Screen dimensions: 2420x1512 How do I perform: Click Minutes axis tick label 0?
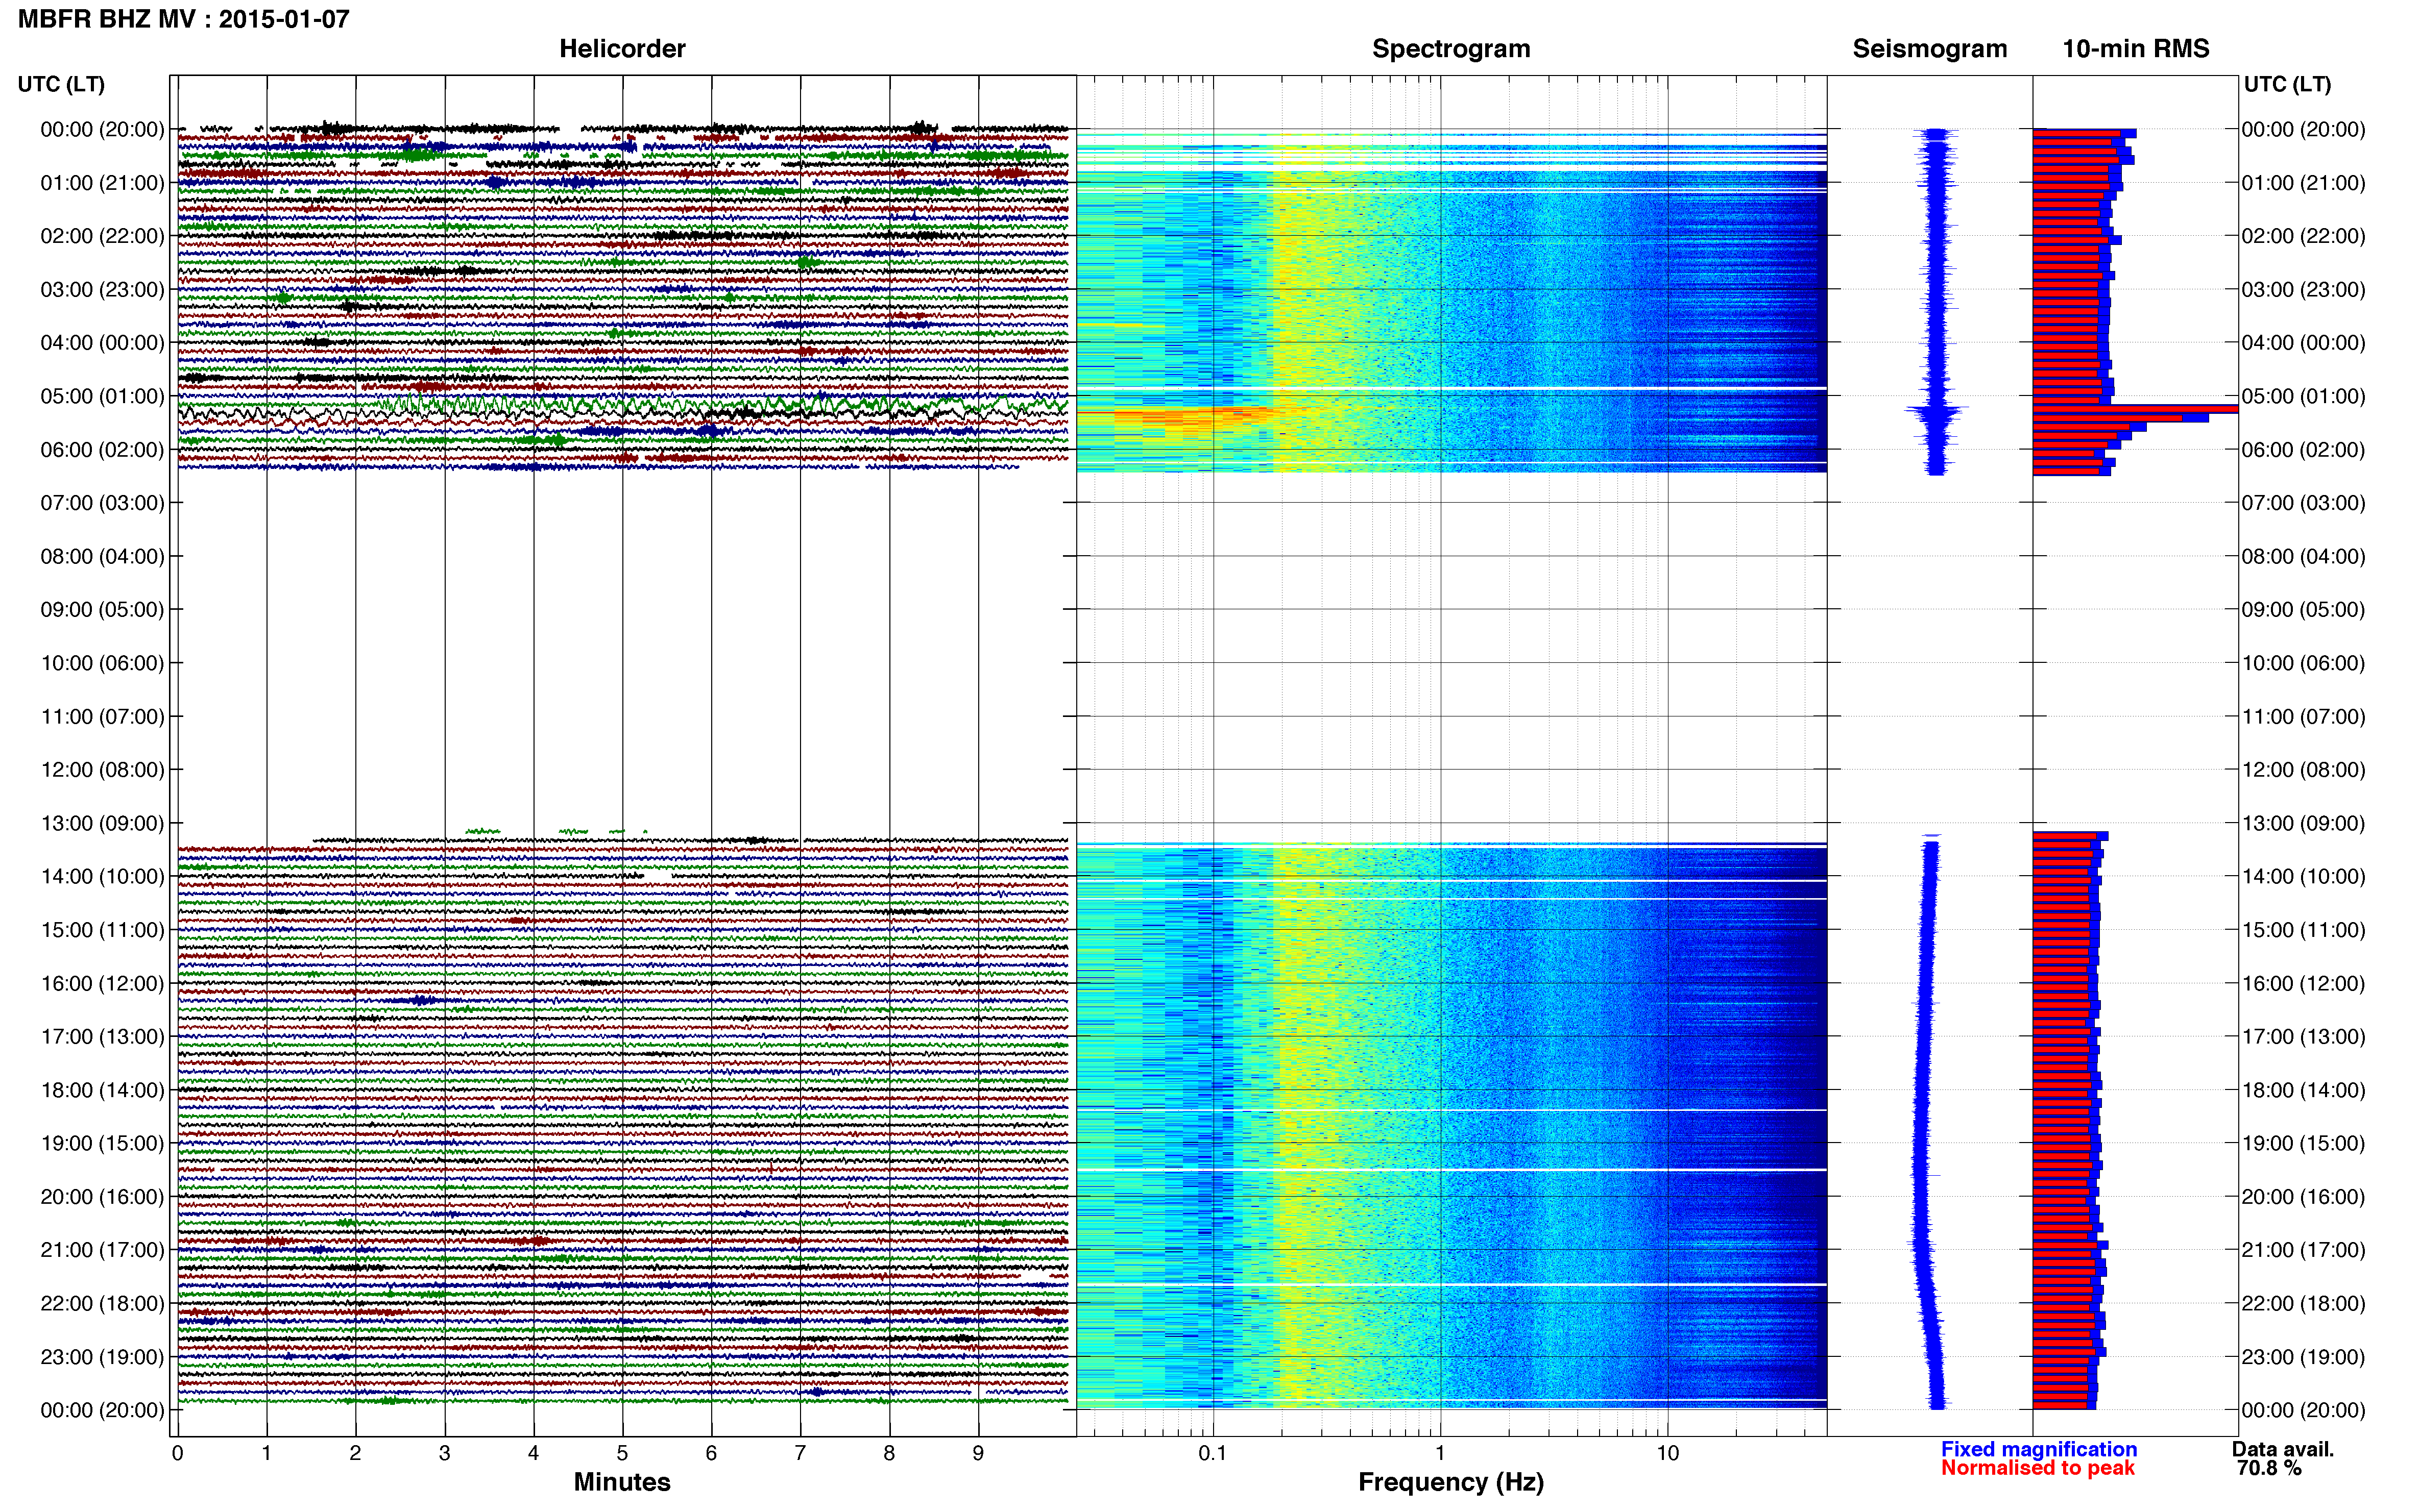[x=177, y=1454]
